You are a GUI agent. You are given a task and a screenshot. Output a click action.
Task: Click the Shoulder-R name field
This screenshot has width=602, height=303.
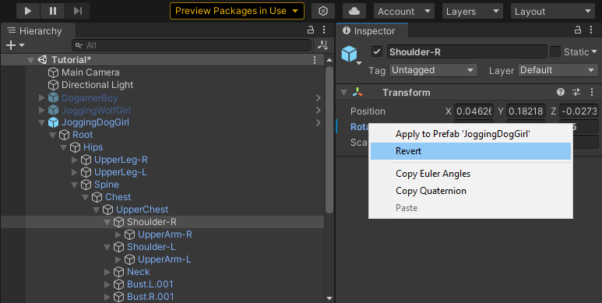coord(466,52)
